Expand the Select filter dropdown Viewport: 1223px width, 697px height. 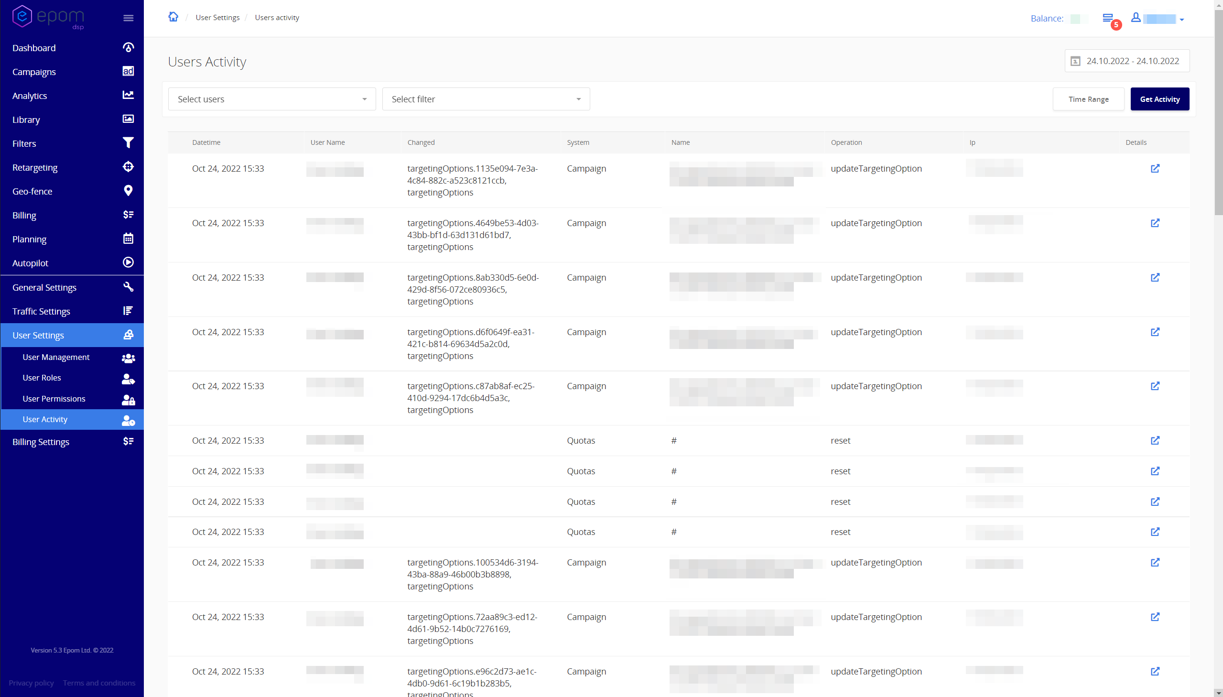[x=486, y=99]
